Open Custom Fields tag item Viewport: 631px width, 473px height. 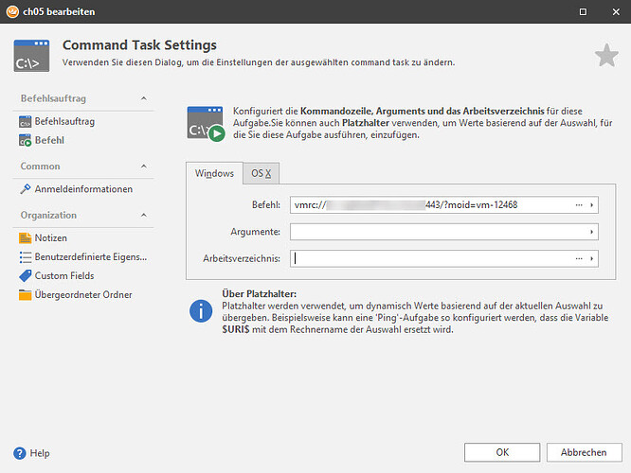(x=63, y=276)
